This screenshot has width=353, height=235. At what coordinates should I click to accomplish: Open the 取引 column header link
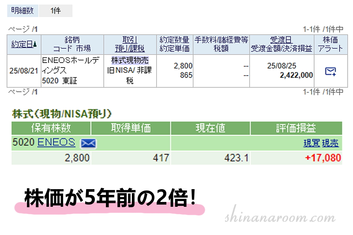130,40
